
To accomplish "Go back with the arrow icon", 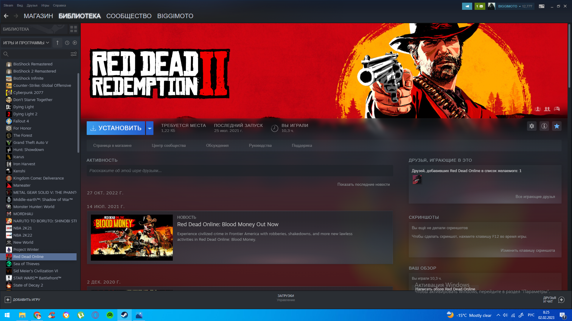I will click(x=6, y=16).
